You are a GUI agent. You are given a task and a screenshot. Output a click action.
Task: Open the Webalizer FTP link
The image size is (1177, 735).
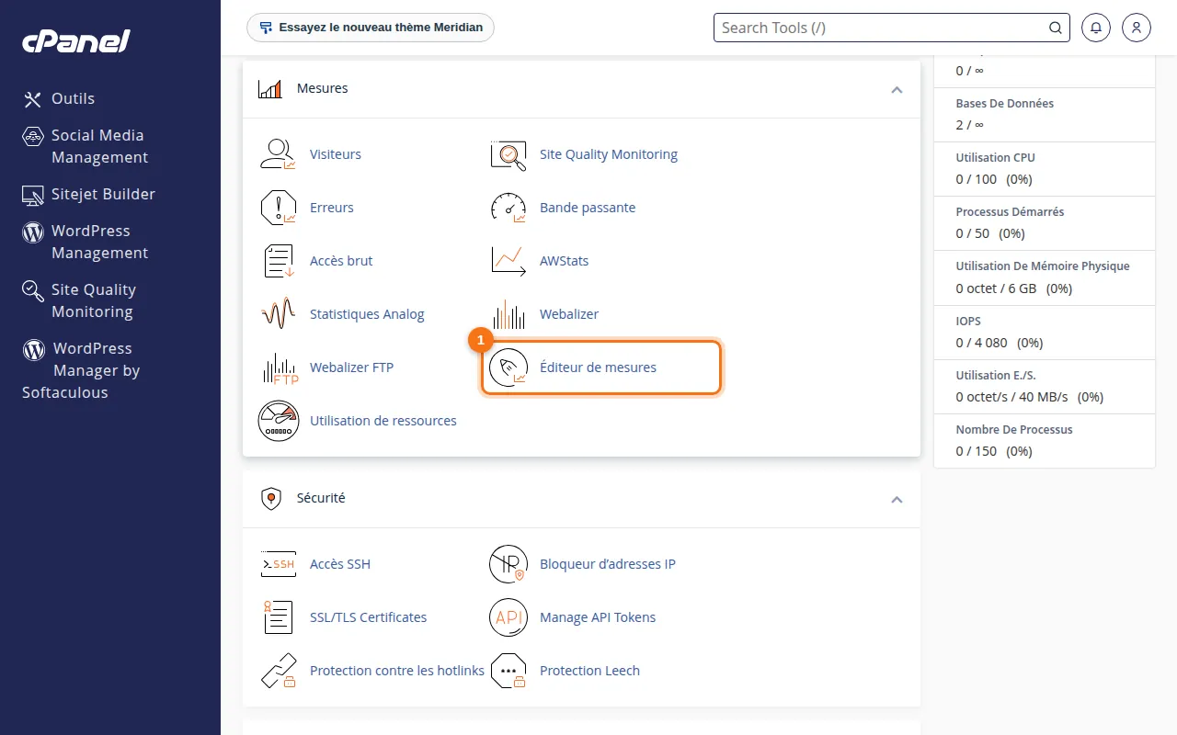coord(351,367)
